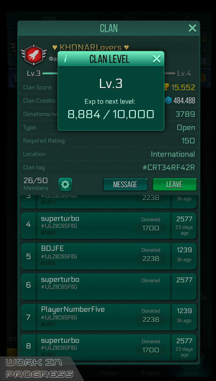Click the 26/50 Members counter
This screenshot has width=216, height=381.
pyautogui.click(x=35, y=184)
